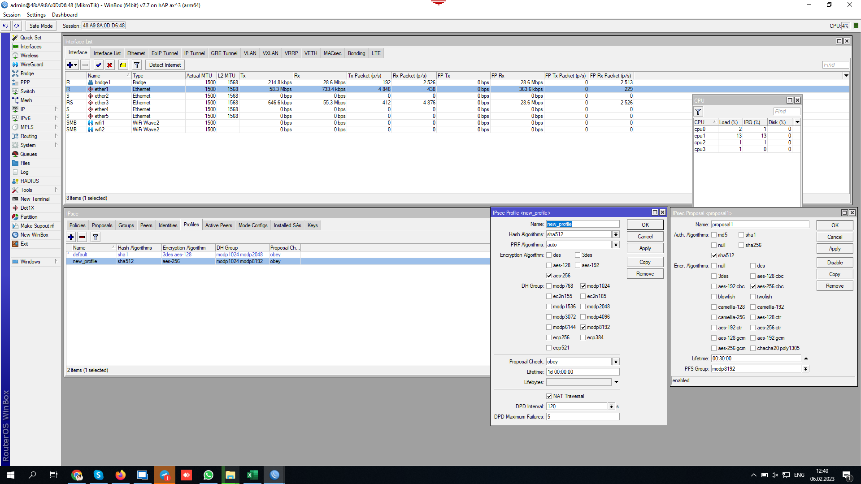Open PRF Algorithms dropdown
861x484 pixels.
point(616,245)
